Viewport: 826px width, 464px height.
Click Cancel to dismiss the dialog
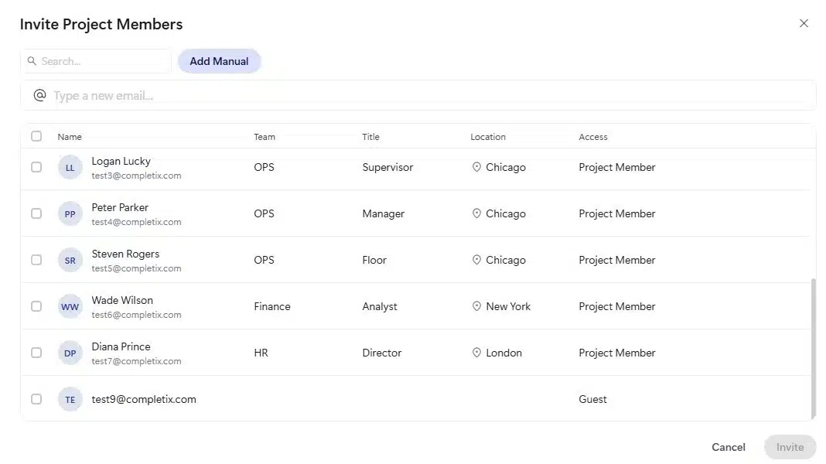(727, 447)
